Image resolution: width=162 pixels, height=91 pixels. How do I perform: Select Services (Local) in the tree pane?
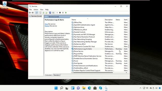tap(35, 16)
